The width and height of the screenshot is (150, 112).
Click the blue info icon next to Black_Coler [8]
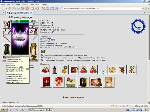pyautogui.click(x=31, y=17)
